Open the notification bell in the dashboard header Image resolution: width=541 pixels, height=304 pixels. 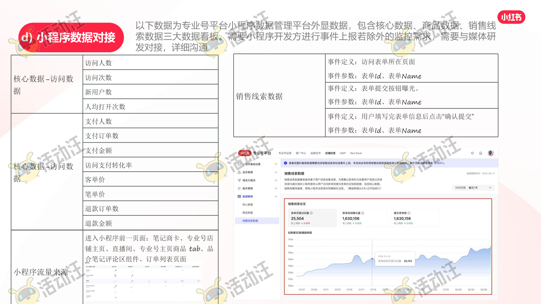[x=481, y=153]
